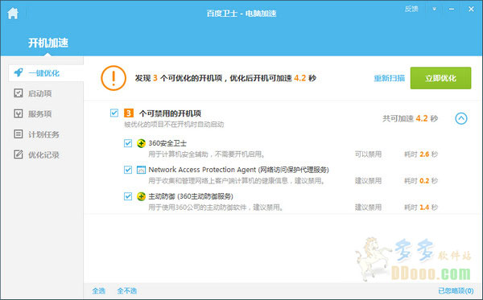483x300 pixels.
Task: Click the 计划任务 list icon
Action: [x=19, y=134]
